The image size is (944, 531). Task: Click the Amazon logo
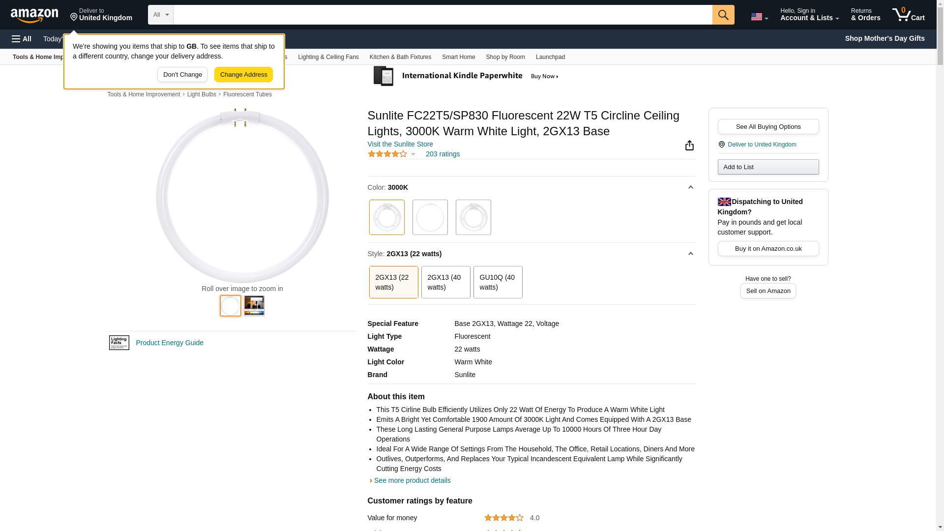(34, 15)
